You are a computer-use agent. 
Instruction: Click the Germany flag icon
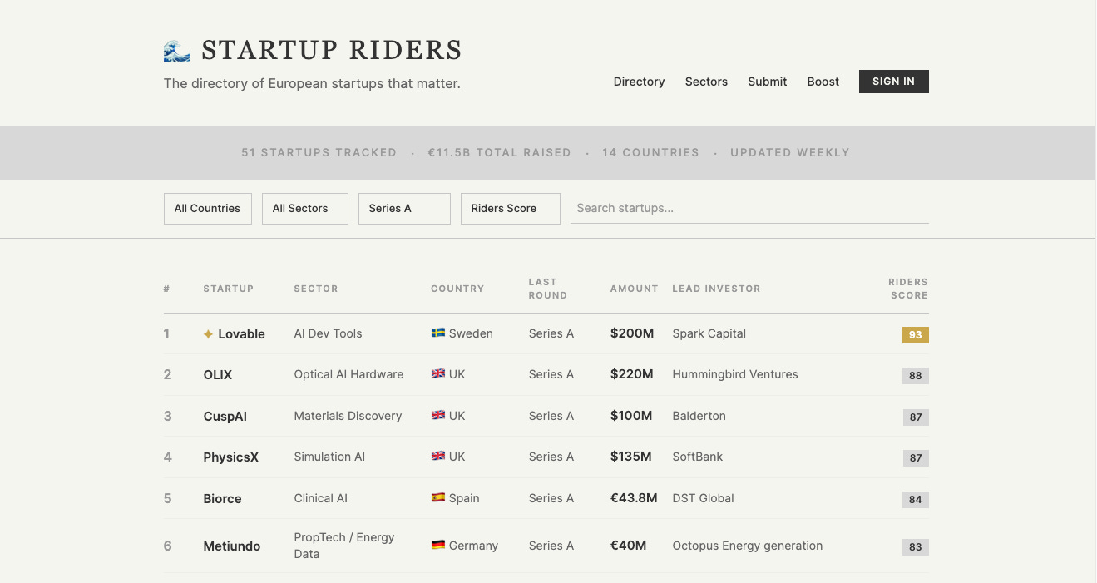(438, 546)
